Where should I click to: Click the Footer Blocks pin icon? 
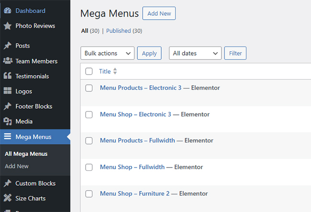click(8, 106)
